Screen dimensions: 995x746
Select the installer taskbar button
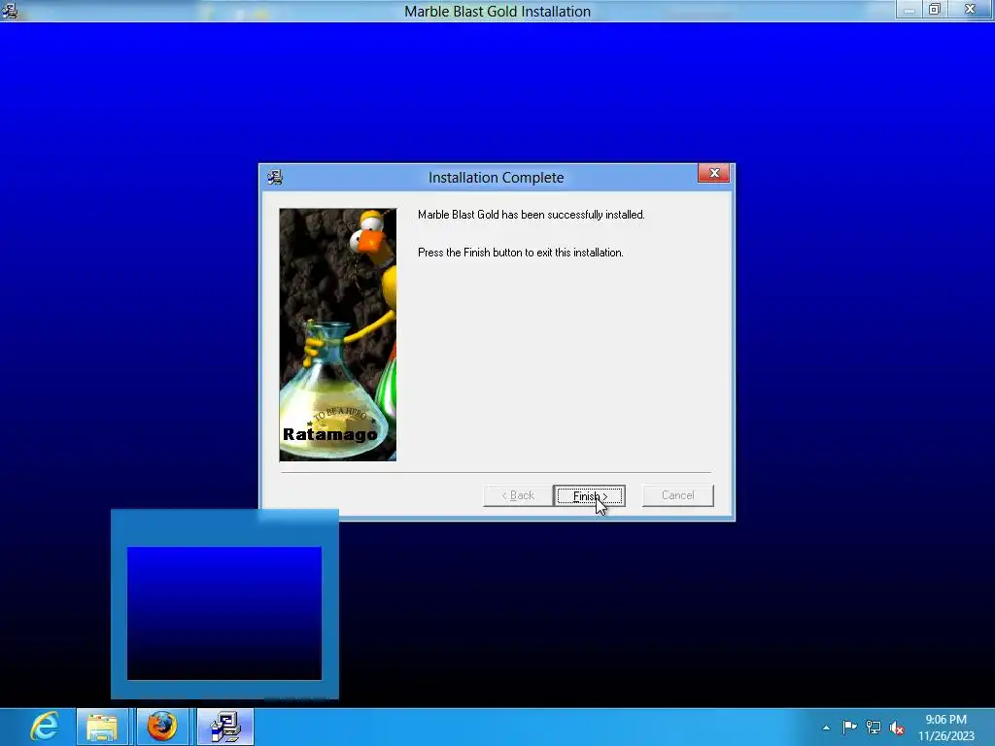point(225,727)
